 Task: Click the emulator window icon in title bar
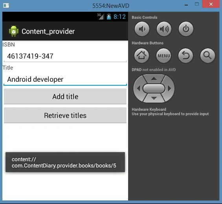click(6, 6)
